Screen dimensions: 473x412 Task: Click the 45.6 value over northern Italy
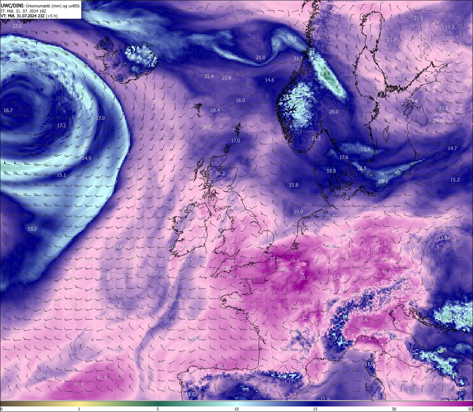coord(363,320)
